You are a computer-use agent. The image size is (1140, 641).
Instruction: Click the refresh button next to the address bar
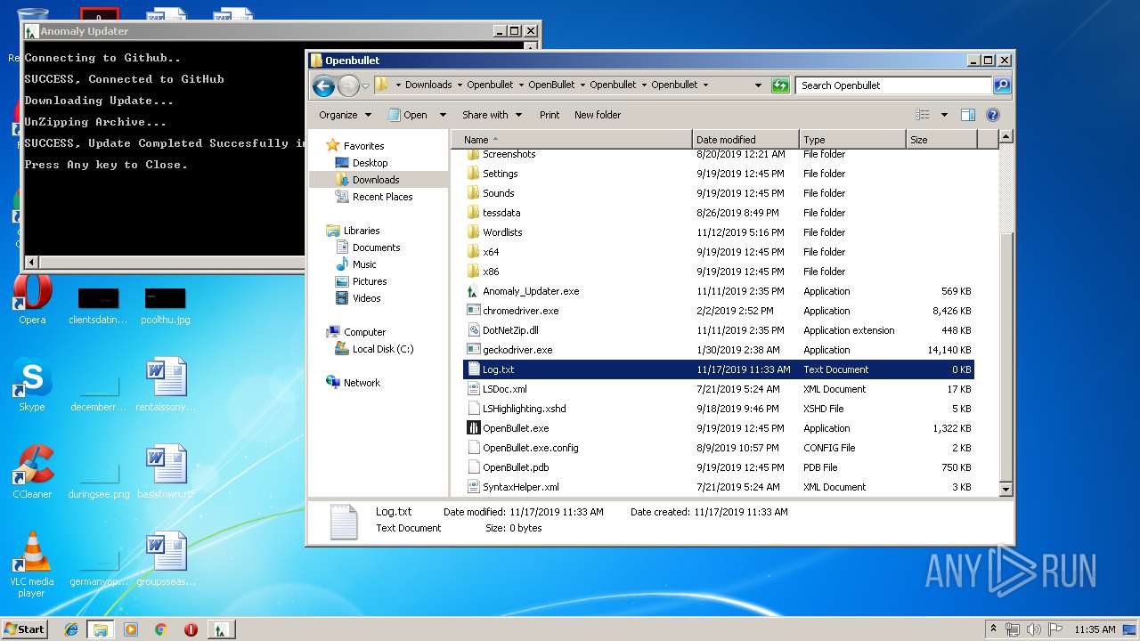coord(780,85)
